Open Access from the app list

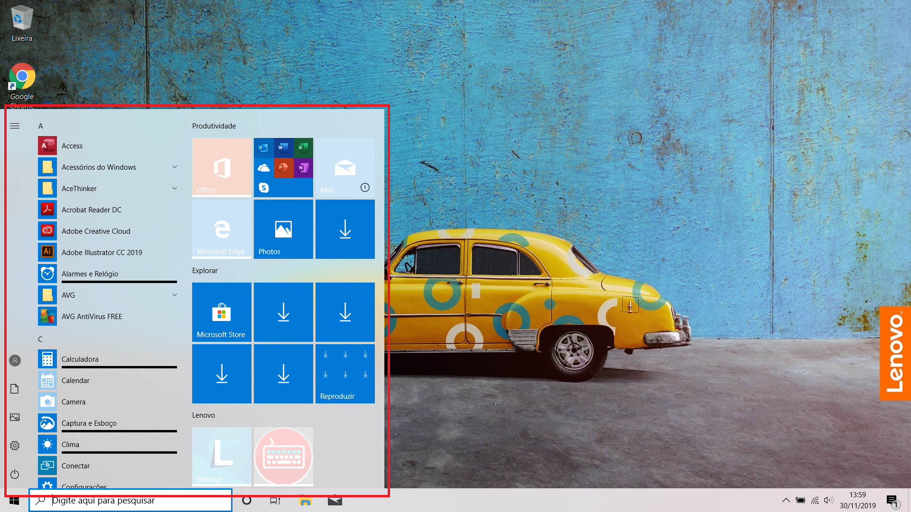[x=72, y=146]
